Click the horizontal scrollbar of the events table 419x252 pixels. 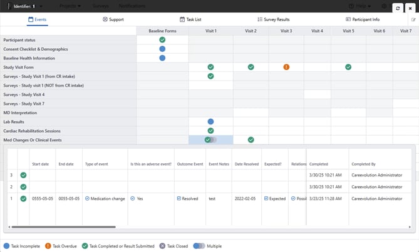[94, 226]
